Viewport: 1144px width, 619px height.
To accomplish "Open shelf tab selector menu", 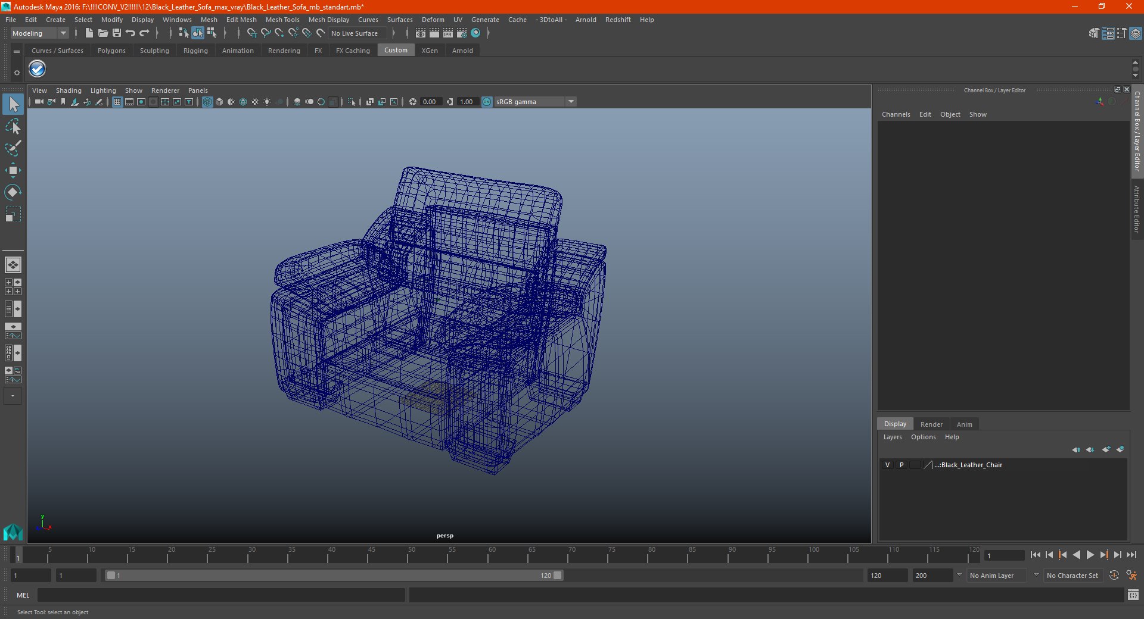I will [x=17, y=52].
